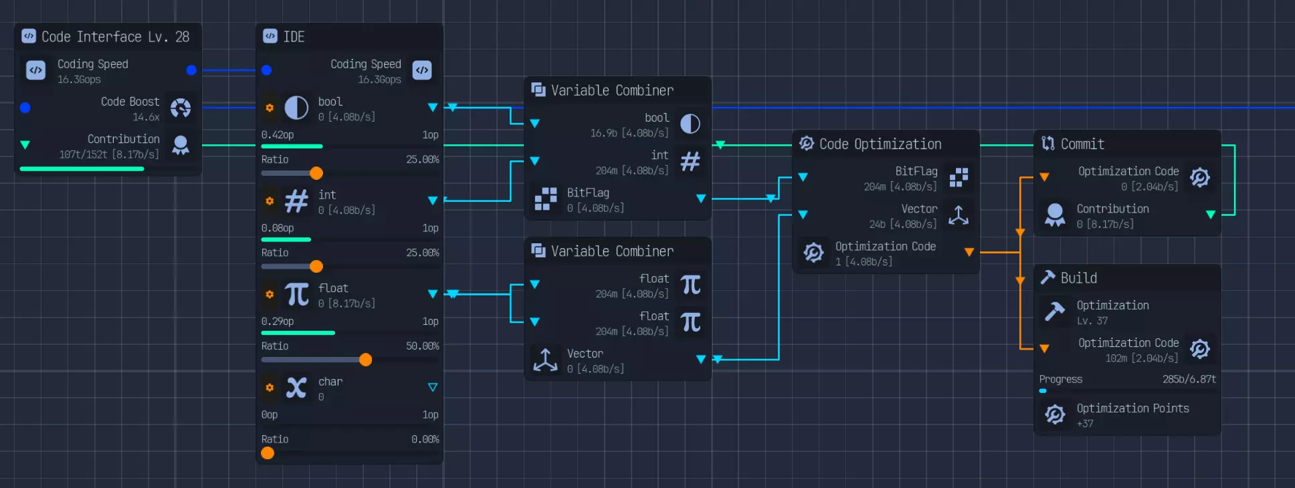This screenshot has width=1295, height=488.
Task: Click the int input port on Variable Combiner
Action: (535, 161)
